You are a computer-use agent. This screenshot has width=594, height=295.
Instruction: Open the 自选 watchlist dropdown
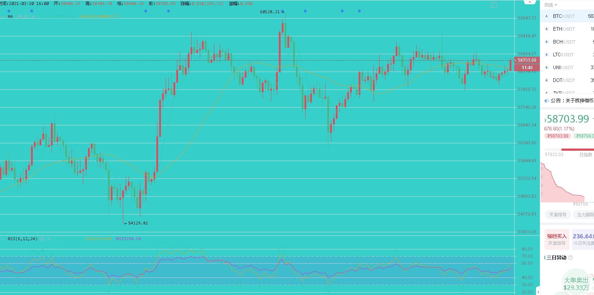tap(551, 5)
